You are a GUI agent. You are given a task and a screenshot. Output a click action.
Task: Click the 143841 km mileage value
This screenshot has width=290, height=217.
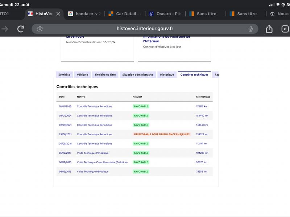coord(202,125)
